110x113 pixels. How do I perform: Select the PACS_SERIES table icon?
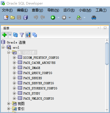coord(20,78)
